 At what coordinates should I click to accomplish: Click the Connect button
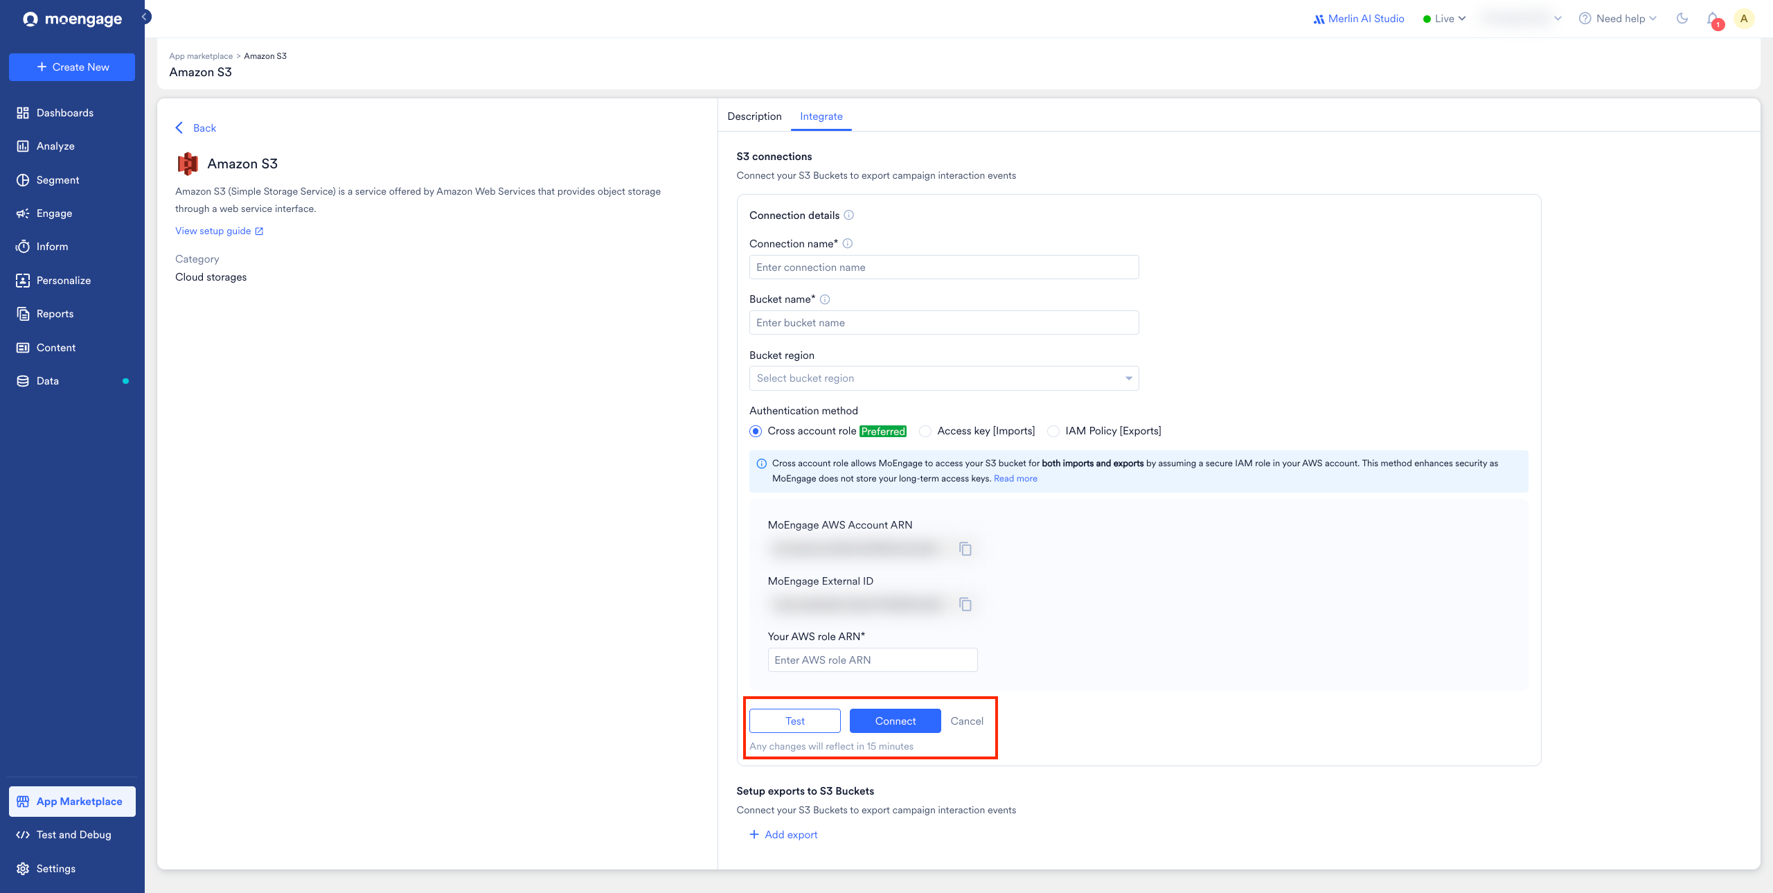(896, 721)
